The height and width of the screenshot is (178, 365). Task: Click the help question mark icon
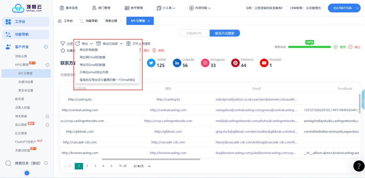359,166
